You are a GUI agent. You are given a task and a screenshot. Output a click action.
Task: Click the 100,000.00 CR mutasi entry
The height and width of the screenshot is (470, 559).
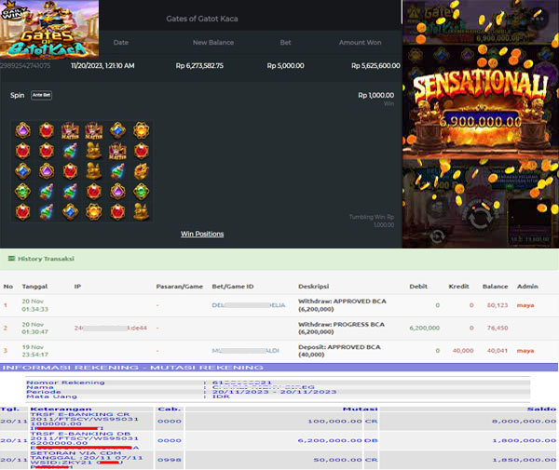click(x=343, y=422)
